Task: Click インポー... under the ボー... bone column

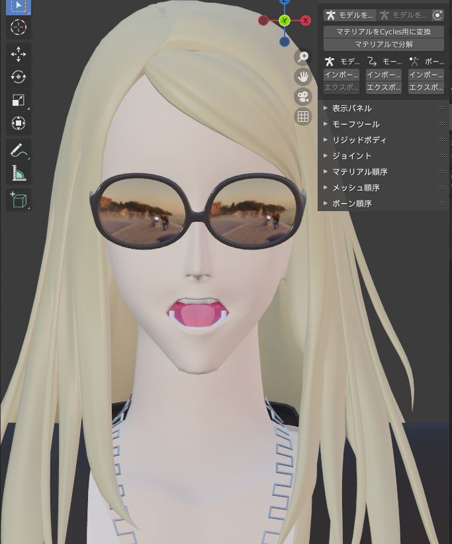Action: tap(426, 75)
